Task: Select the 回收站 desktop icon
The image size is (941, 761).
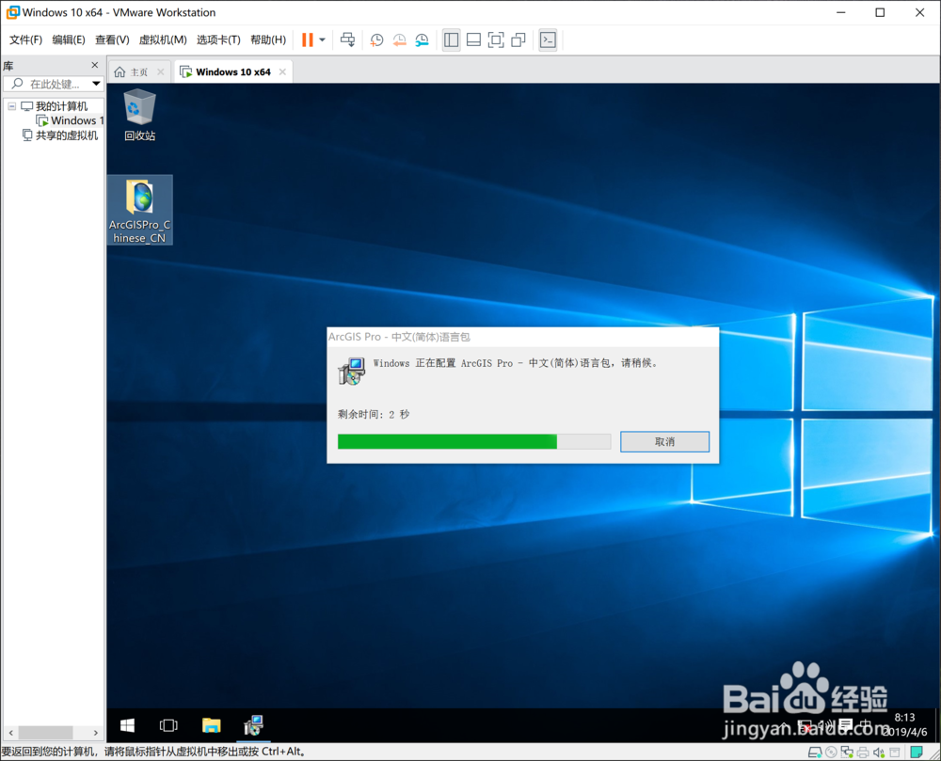Action: click(x=139, y=115)
